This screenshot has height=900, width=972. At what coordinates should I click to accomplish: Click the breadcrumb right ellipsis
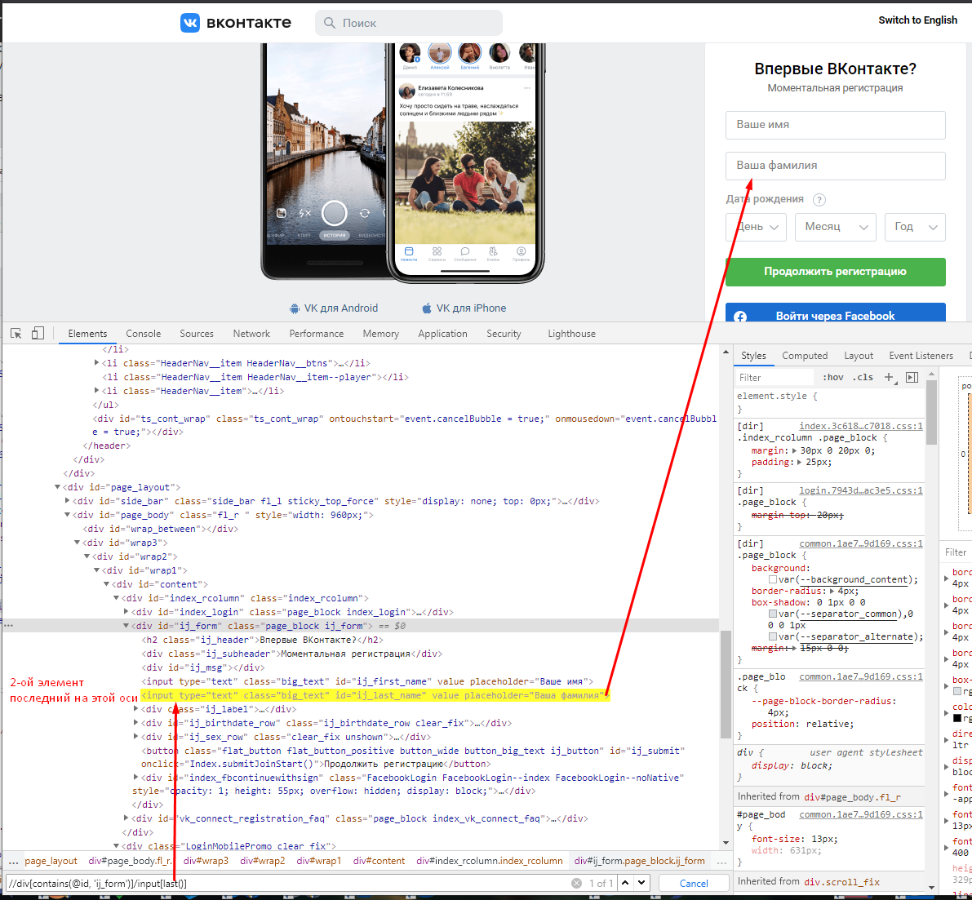coord(721,861)
